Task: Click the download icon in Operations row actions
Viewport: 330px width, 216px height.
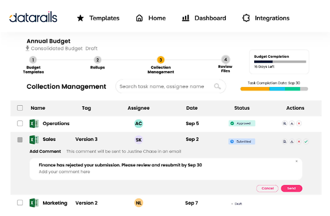Action: coord(292,123)
